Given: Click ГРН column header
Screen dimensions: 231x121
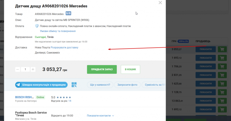Looking at the screenshot, I should tap(174, 41).
